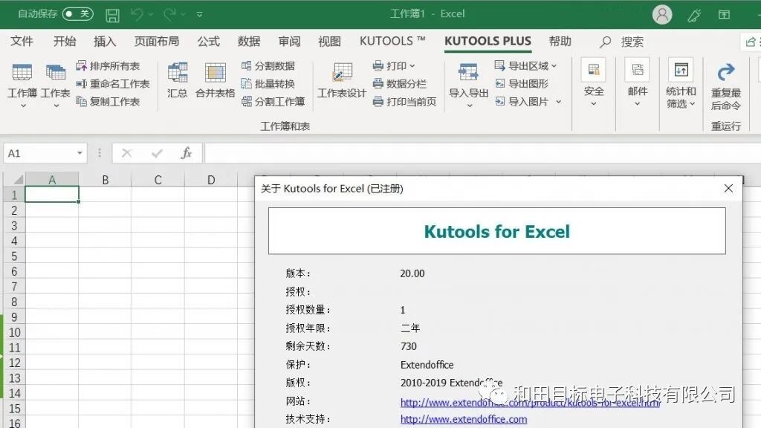
Task: Click the Name Box showing A1
Action: pyautogui.click(x=39, y=153)
